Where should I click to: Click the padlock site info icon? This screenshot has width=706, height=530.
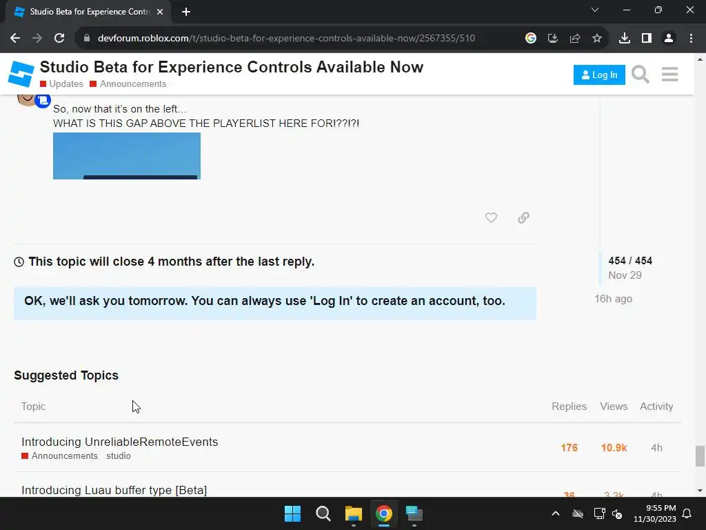86,38
